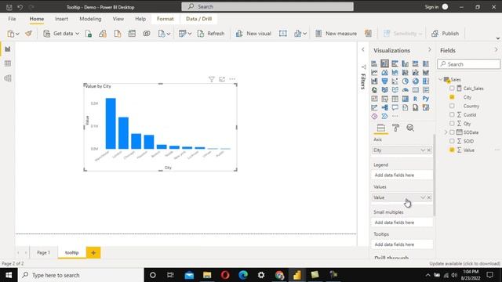Screen dimensions: 502x282
Task: Click the Save icon in title bar
Action: click(x=9, y=7)
